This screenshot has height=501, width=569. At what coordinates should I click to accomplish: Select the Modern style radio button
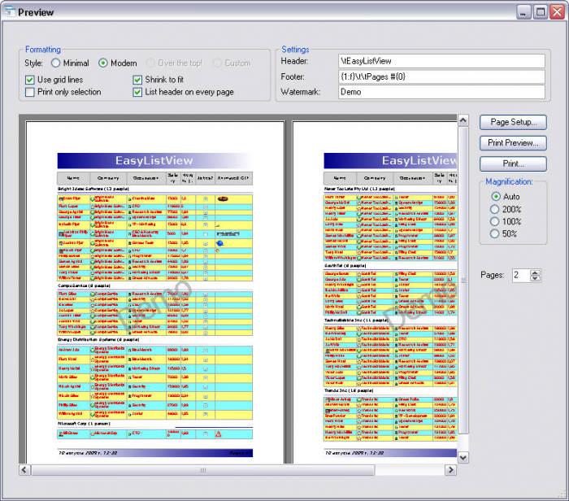tap(103, 63)
